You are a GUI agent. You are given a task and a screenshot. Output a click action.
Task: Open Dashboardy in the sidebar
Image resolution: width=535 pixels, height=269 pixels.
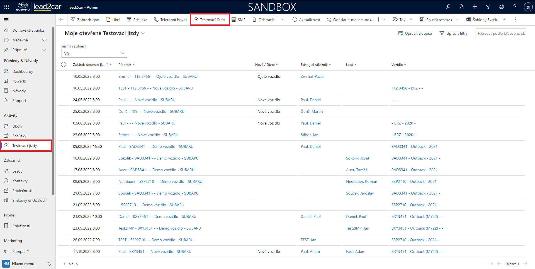[23, 71]
